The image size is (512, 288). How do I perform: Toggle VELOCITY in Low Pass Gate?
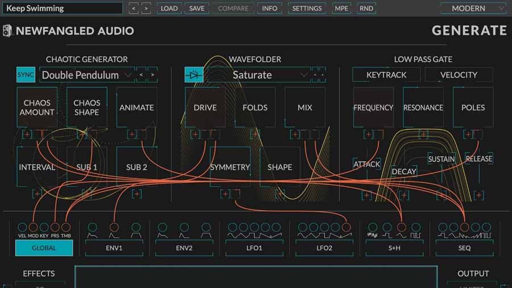click(459, 75)
